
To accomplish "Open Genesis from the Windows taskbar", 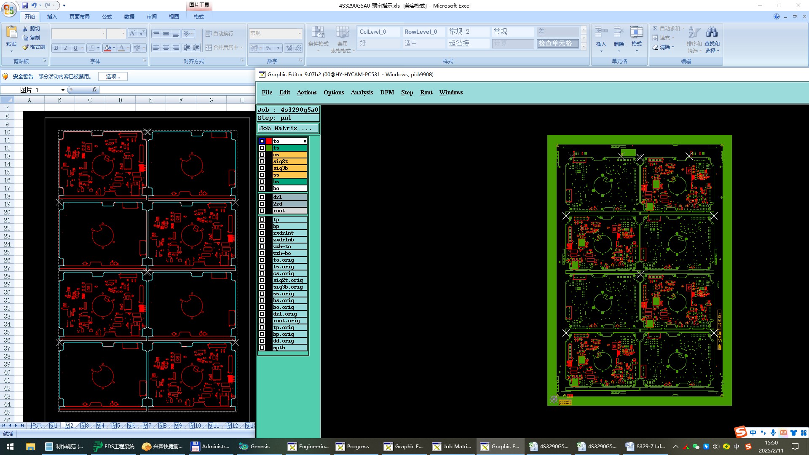I will click(254, 447).
